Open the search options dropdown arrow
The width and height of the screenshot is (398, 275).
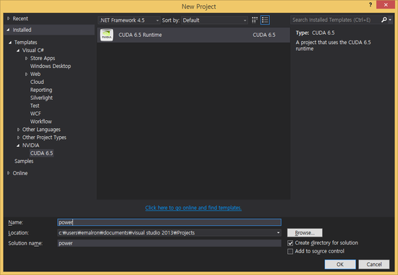[390, 20]
